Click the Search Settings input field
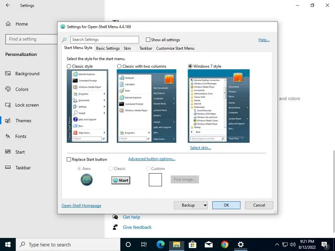The width and height of the screenshot is (335, 251). (x=104, y=40)
